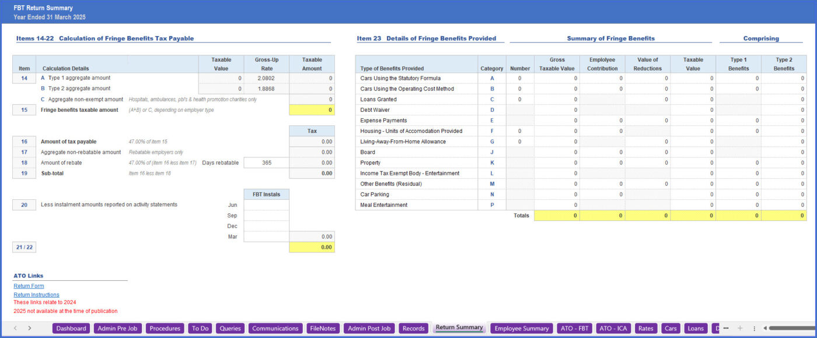
Task: Click the Item 21 / 22 box
Action: click(x=24, y=247)
